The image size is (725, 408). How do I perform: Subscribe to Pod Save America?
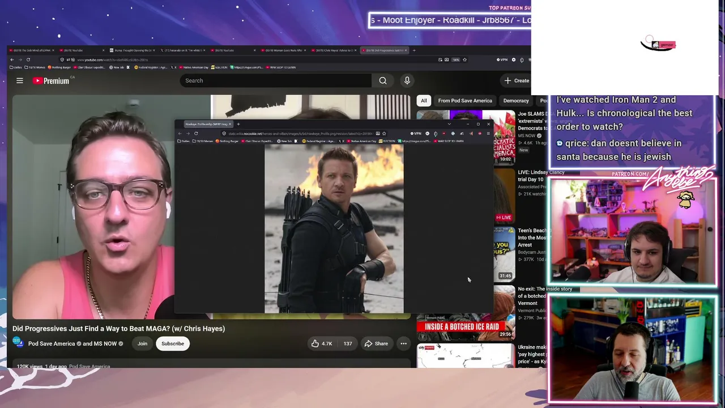click(173, 343)
